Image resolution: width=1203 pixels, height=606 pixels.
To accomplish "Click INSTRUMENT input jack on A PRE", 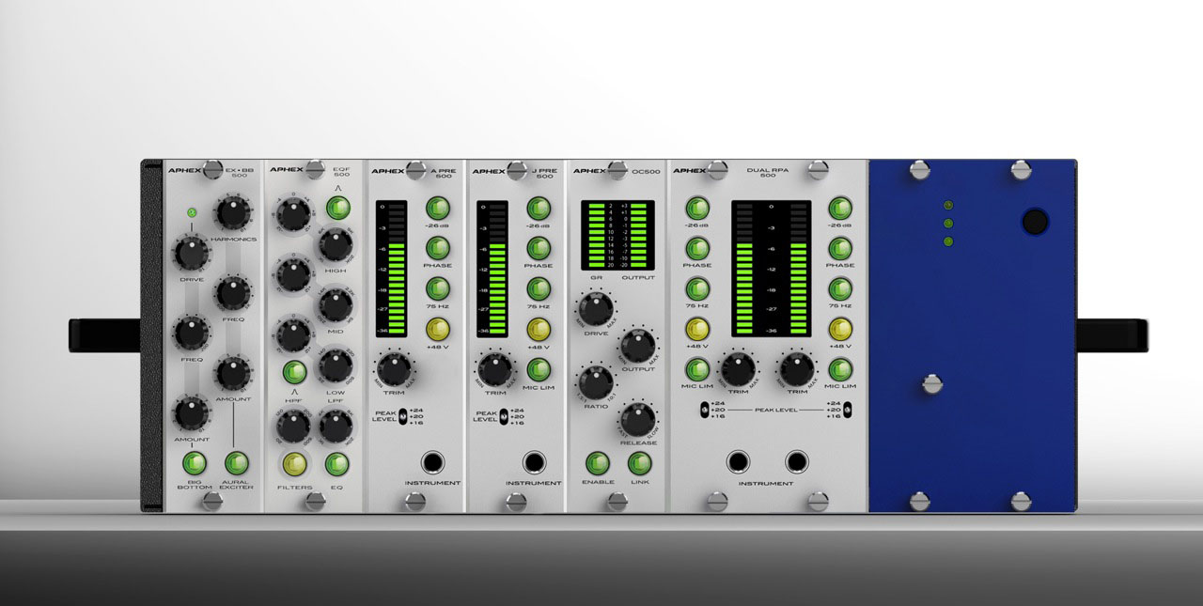I will pyautogui.click(x=433, y=462).
